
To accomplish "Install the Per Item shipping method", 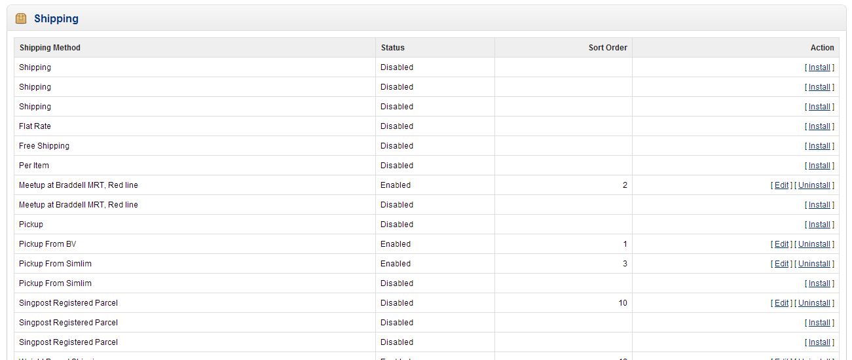I will point(819,166).
